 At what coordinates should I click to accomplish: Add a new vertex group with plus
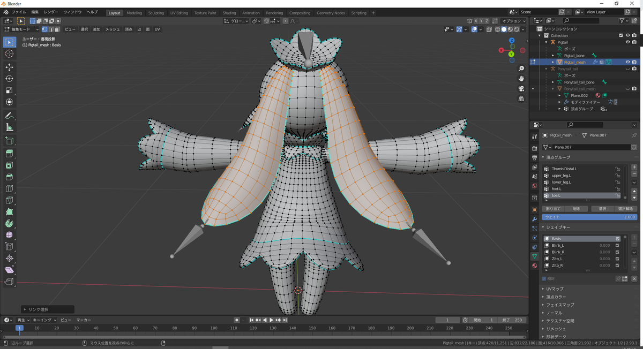coord(634,168)
